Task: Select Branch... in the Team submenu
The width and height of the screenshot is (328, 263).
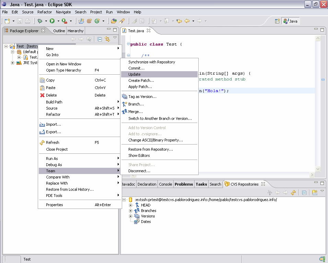Action: 160,104
